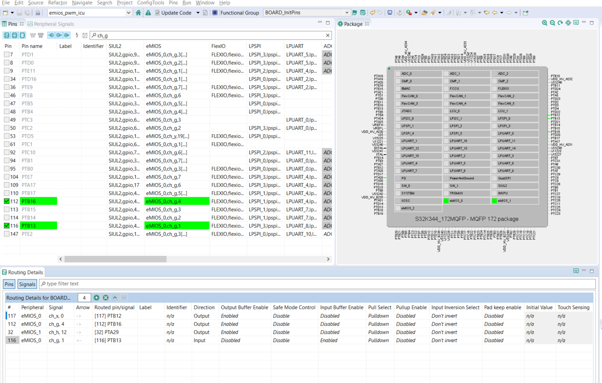Click the Pins button in Routing Details
This screenshot has height=383, width=602.
9,284
